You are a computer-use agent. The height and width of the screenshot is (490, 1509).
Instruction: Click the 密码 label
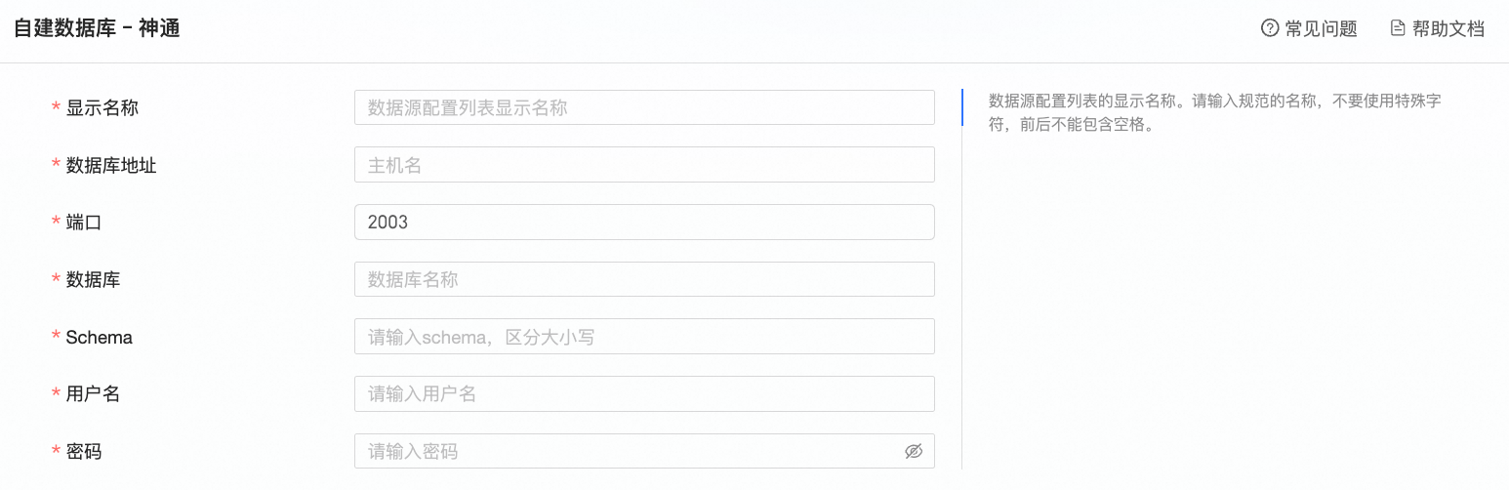[84, 451]
